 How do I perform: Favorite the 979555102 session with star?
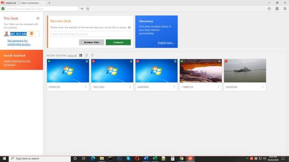[x=87, y=61]
